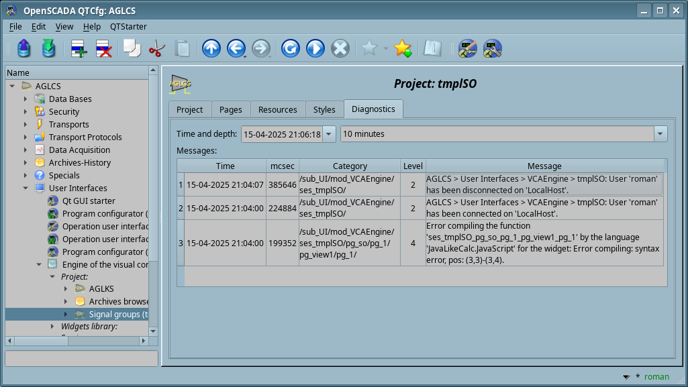Viewport: 688px width, 387px height.
Task: Click the Message column header
Action: coord(544,166)
